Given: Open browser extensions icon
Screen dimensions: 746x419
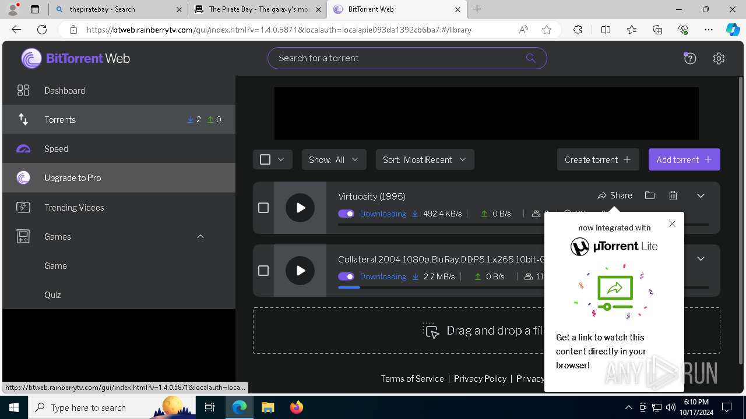Looking at the screenshot, I should click(x=578, y=30).
